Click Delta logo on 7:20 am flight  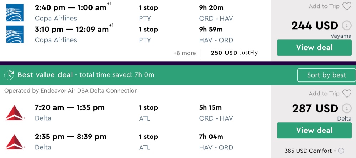point(15,112)
